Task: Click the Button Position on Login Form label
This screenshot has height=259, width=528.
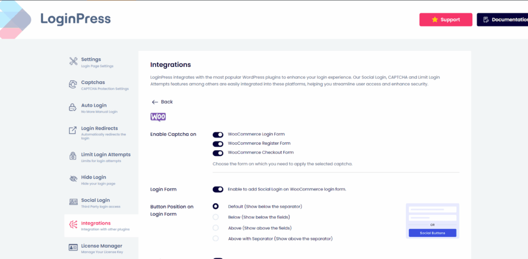Action: pos(172,210)
